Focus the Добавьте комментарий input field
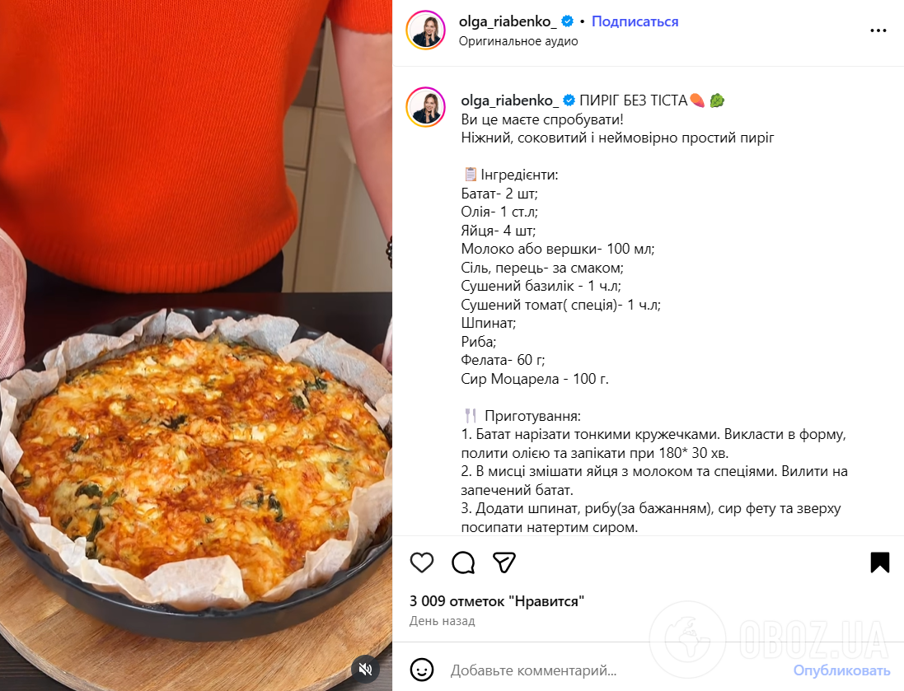 [617, 670]
